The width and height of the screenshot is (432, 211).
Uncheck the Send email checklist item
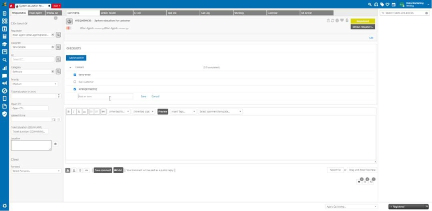point(74,74)
